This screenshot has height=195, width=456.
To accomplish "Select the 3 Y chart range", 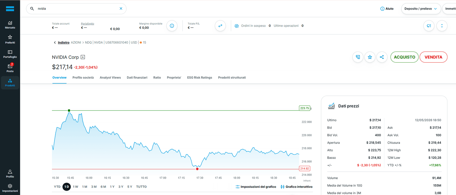I will [x=121, y=187].
